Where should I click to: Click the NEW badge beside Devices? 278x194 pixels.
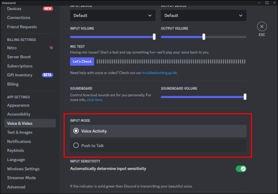(x=48, y=8)
